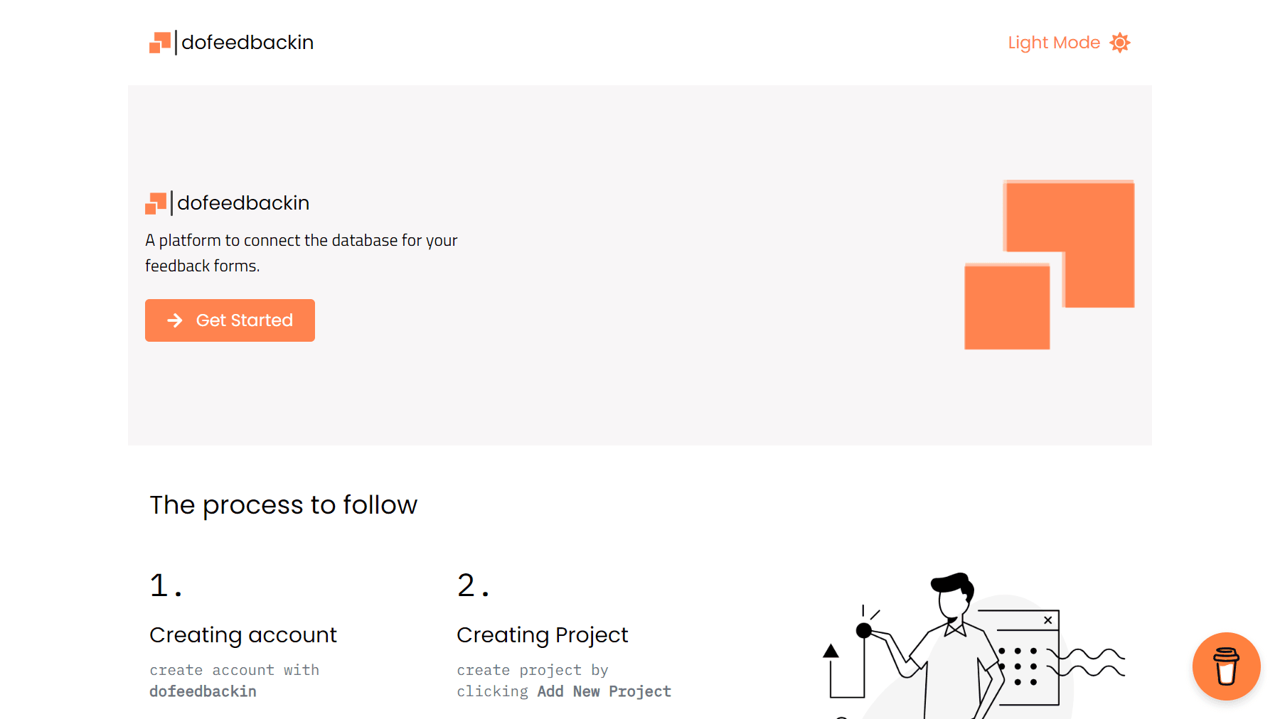1280x719 pixels.
Task: Select the "Creating Project" step heading
Action: (x=543, y=634)
